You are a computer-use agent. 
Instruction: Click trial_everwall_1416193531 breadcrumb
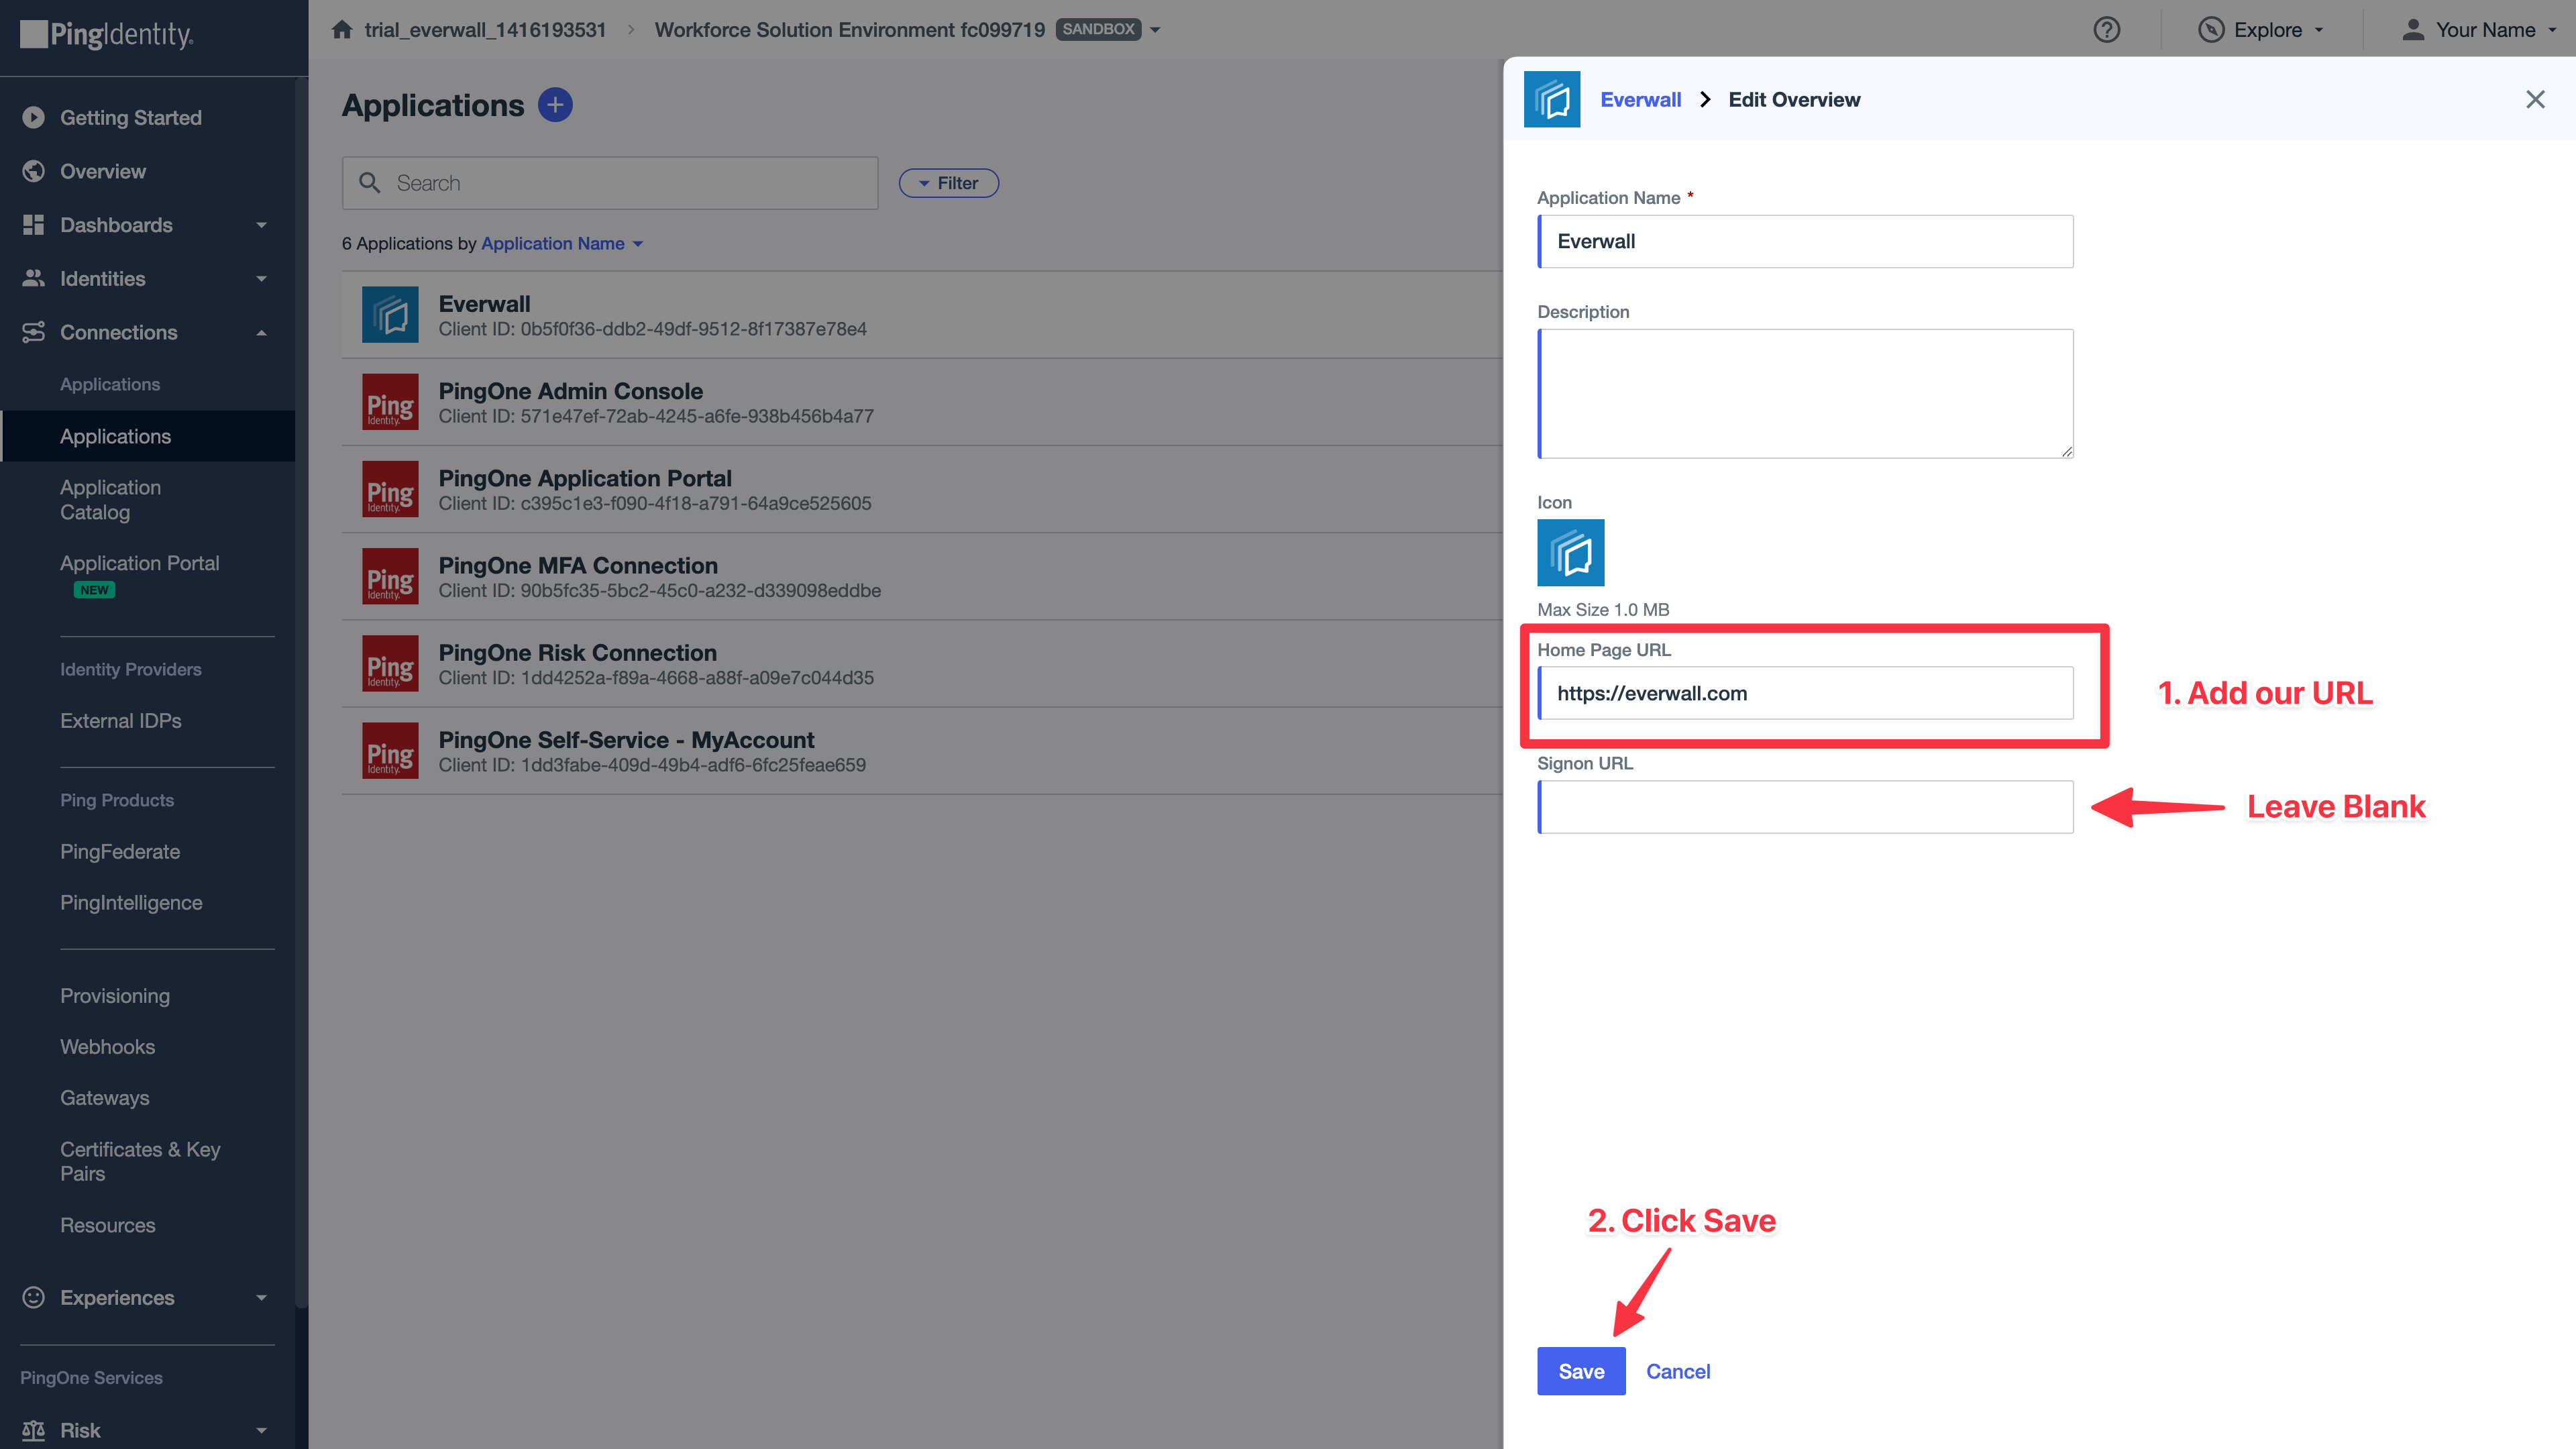click(x=485, y=30)
